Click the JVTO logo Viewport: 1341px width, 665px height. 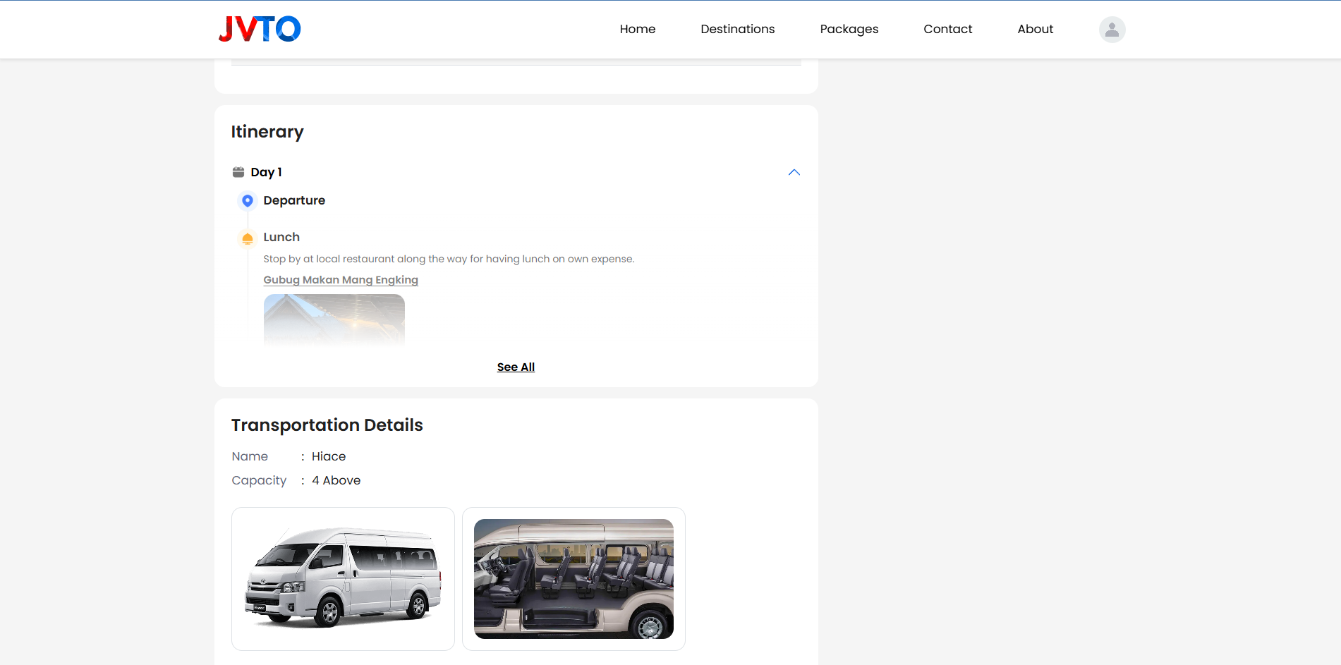(x=260, y=29)
